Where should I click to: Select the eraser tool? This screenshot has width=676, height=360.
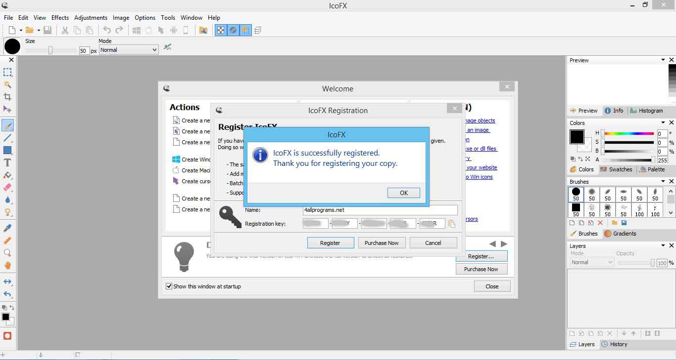[7, 187]
